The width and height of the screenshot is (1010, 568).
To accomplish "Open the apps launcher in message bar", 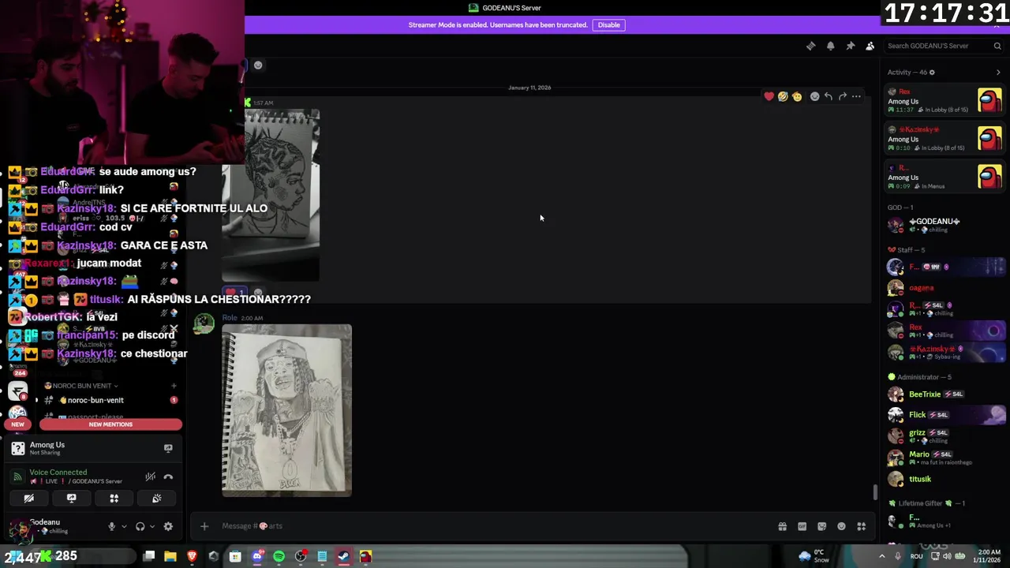I will tap(861, 526).
